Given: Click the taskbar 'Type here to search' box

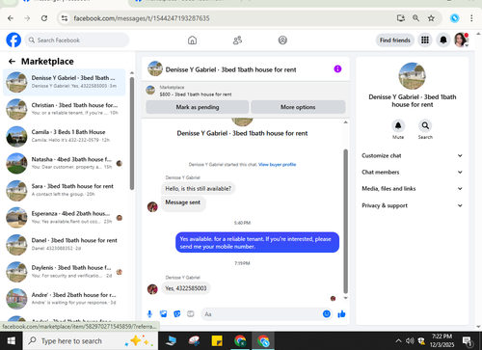Looking at the screenshot, I should click(x=91, y=341).
